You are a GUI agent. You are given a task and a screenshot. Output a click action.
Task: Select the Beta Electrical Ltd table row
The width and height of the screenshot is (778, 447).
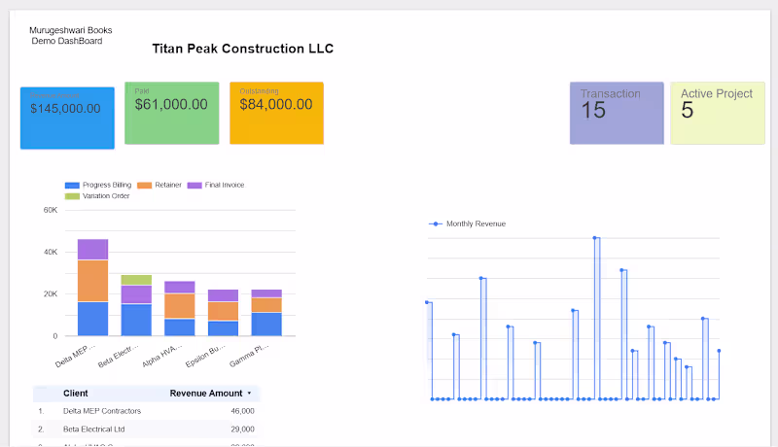coord(147,430)
